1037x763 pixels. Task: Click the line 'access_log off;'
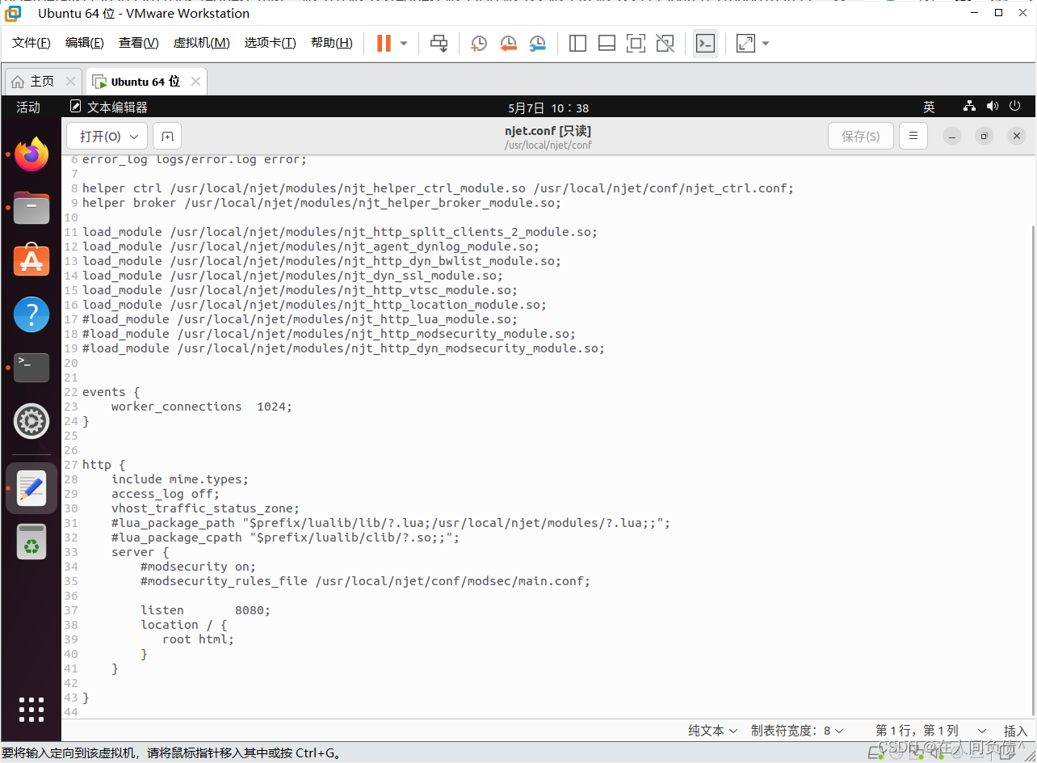pyautogui.click(x=166, y=494)
